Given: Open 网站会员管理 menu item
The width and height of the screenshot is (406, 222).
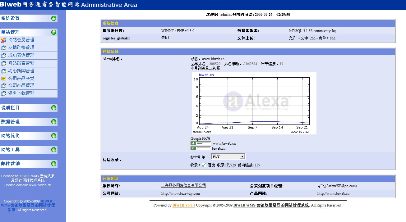Looking at the screenshot, I should pos(21,40).
